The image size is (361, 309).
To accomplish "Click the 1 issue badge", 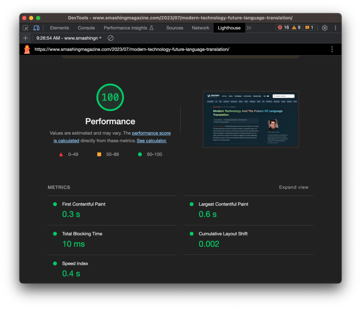I will click(309, 27).
